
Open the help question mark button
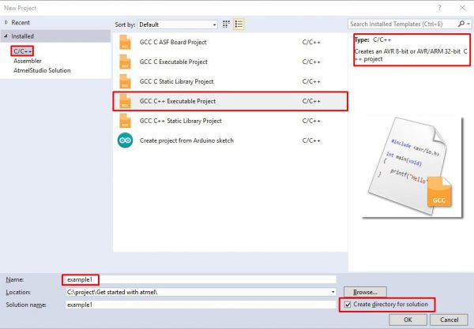(439, 8)
